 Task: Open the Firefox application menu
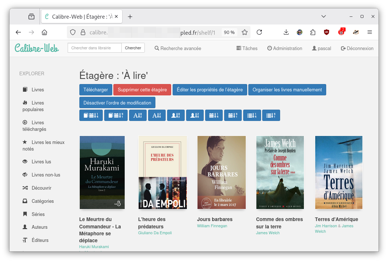coord(370,33)
